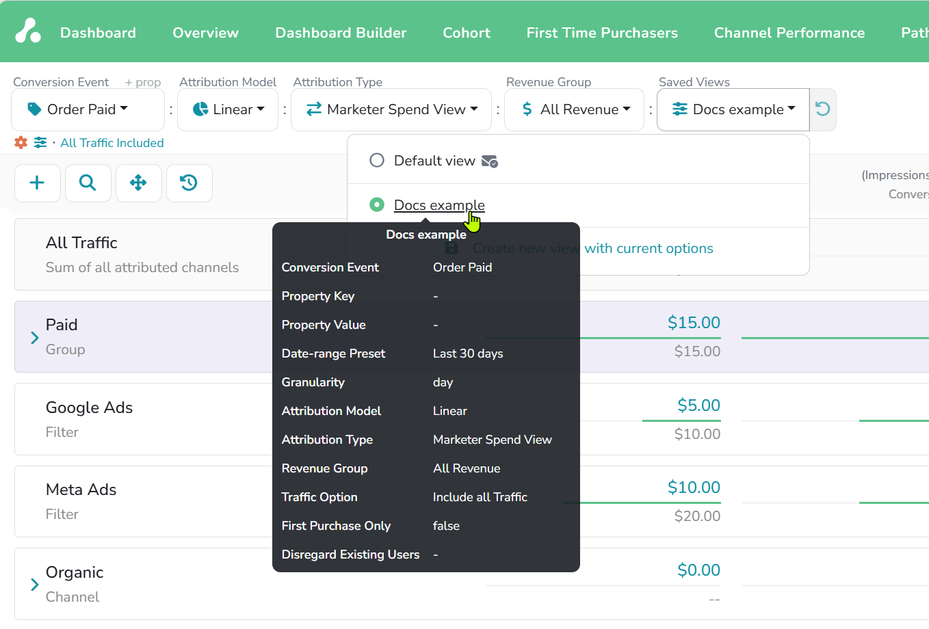929x629 pixels.
Task: Click the $0.00 value in Organic row
Action: [698, 570]
